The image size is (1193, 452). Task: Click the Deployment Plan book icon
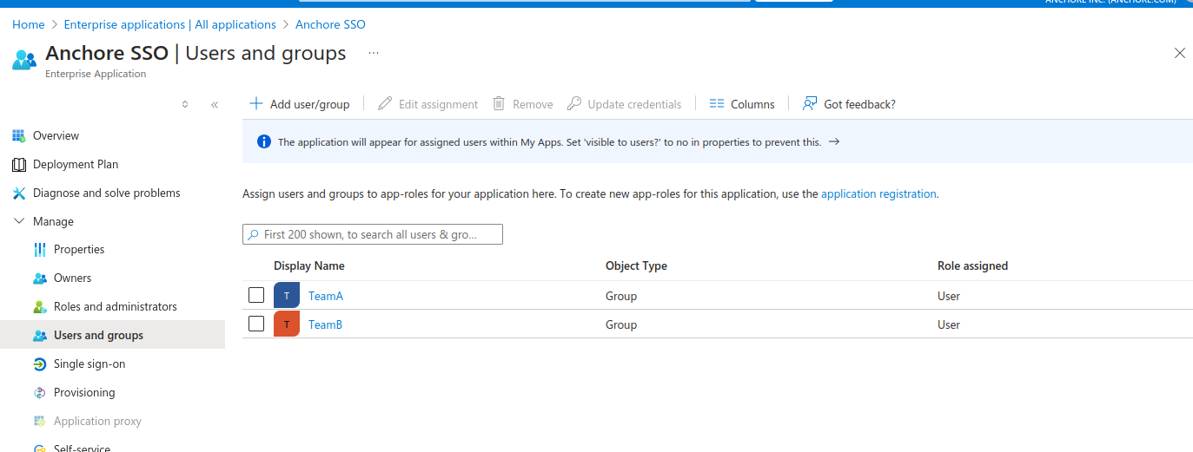point(19,164)
